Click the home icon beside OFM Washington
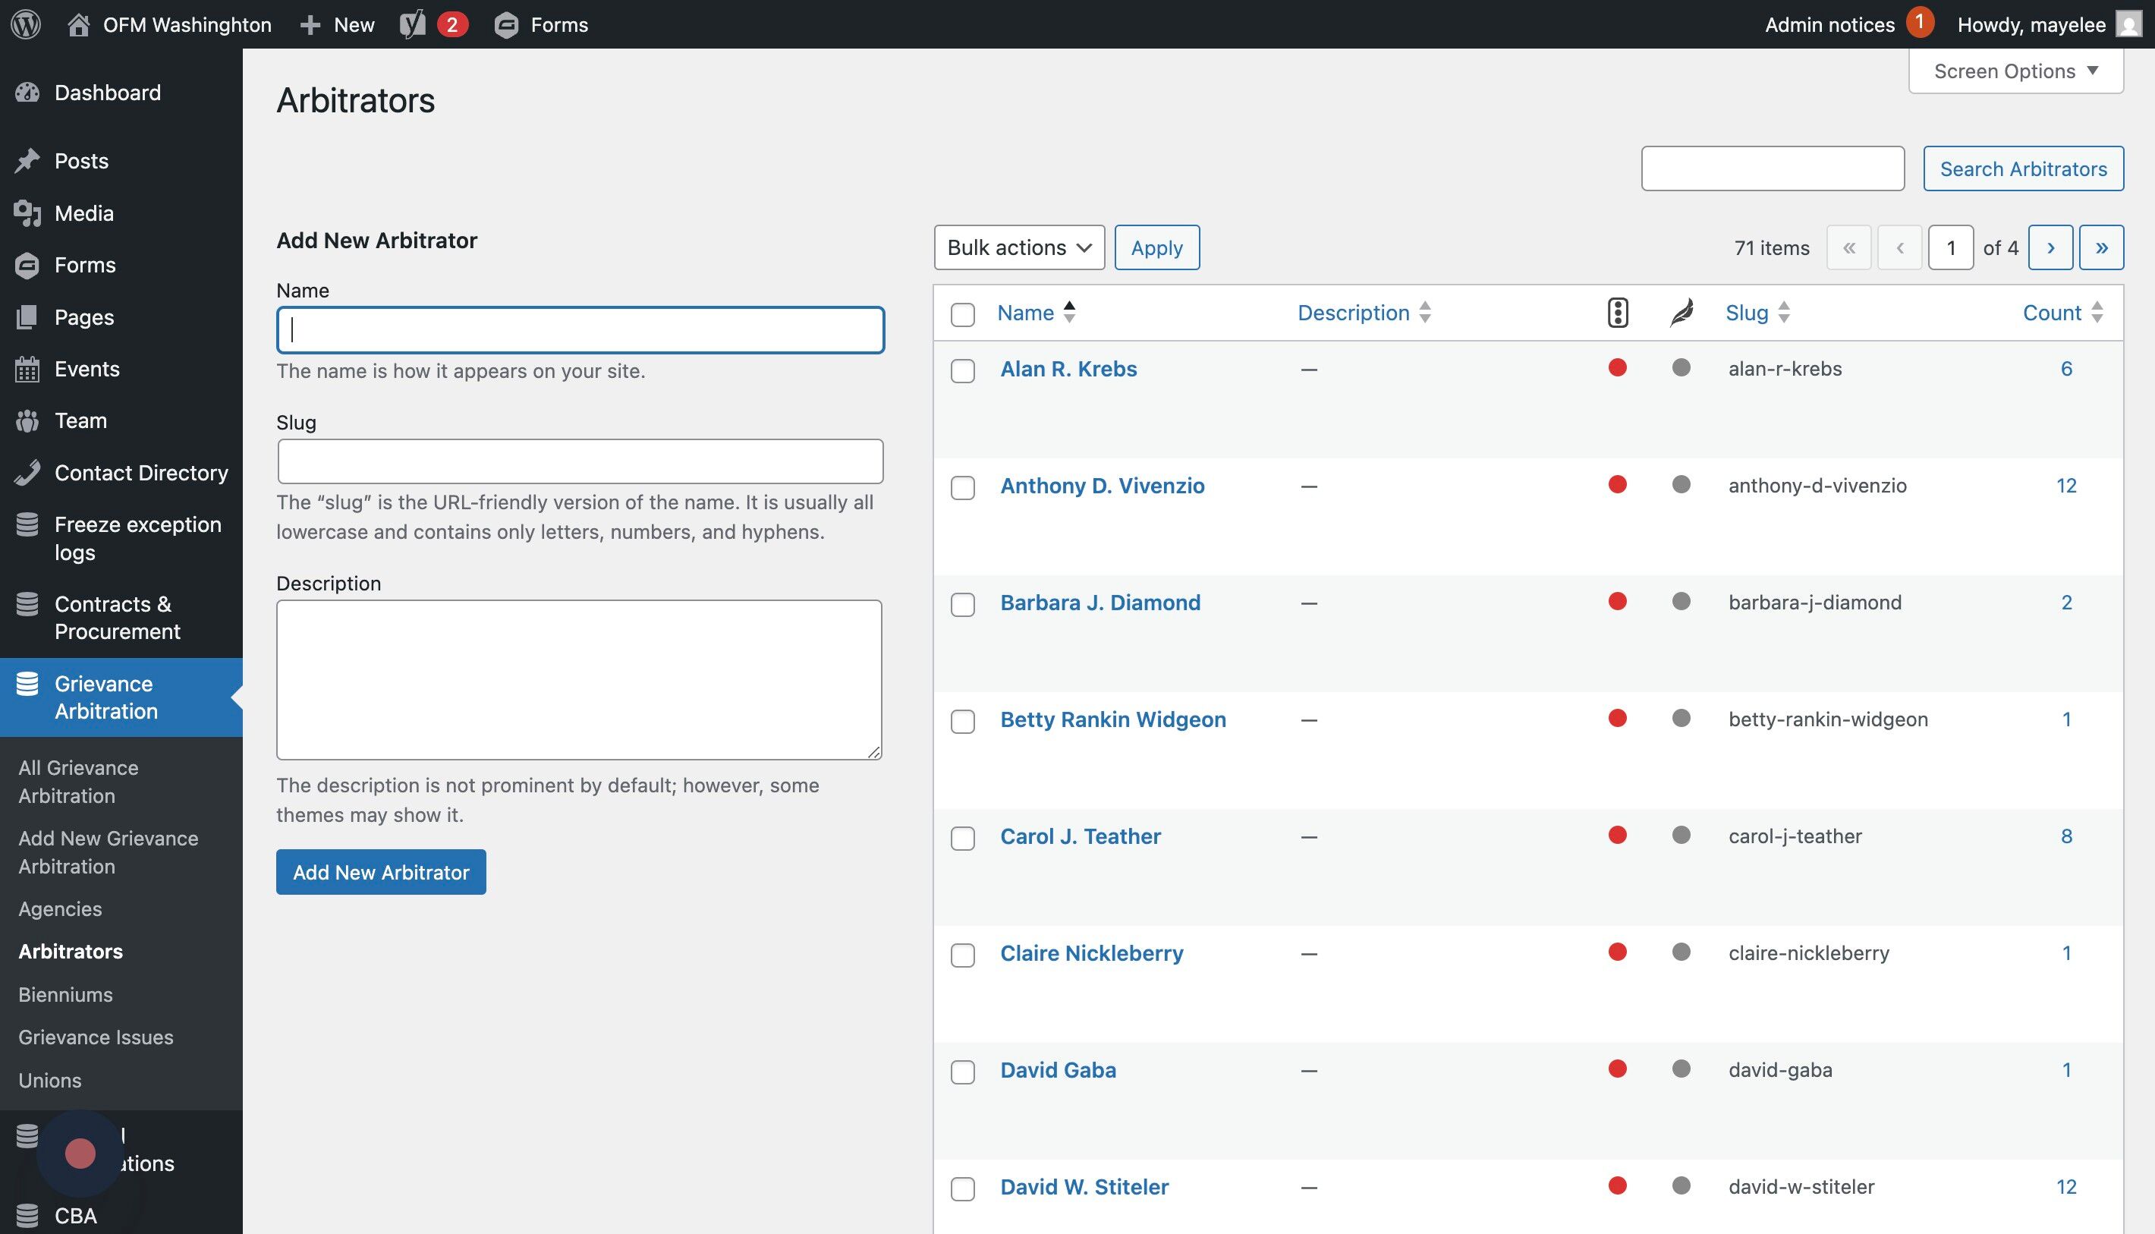 tap(79, 24)
